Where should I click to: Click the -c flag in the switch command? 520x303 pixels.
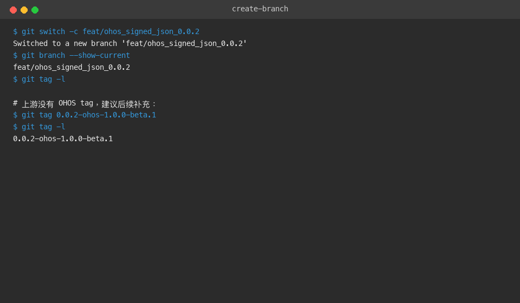74,31
